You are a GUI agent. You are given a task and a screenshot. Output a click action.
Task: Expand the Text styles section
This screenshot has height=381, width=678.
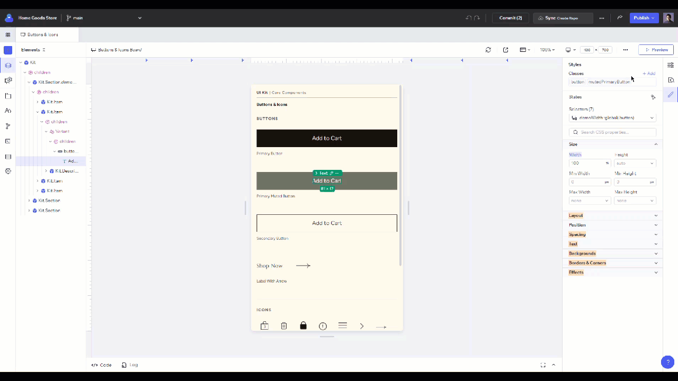656,244
